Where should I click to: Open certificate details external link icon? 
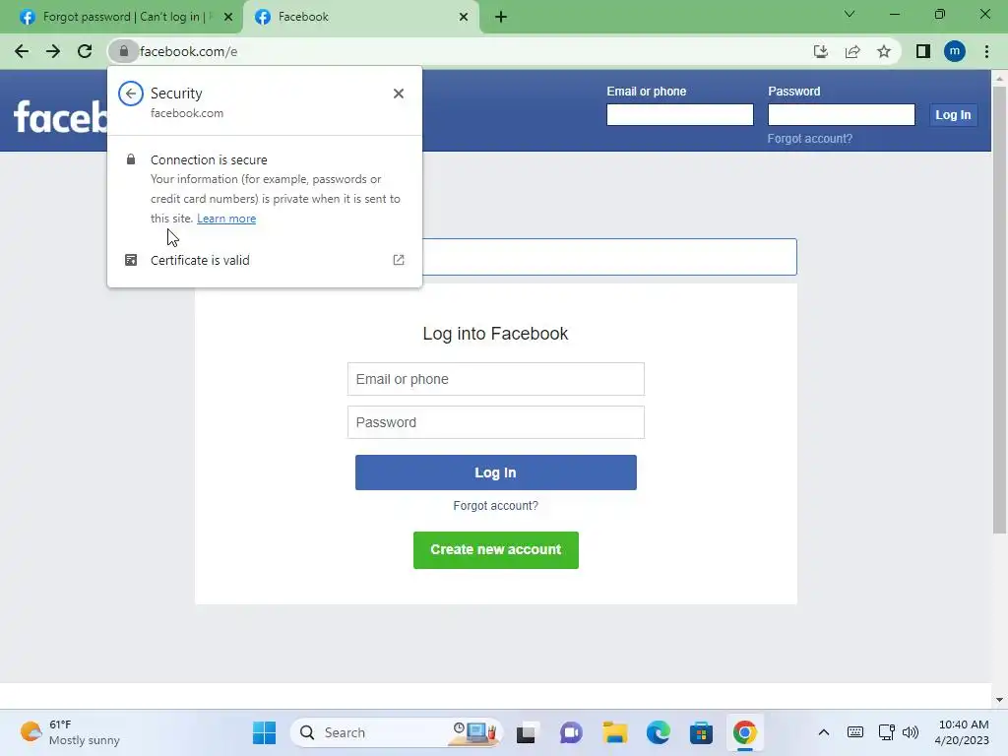399,260
